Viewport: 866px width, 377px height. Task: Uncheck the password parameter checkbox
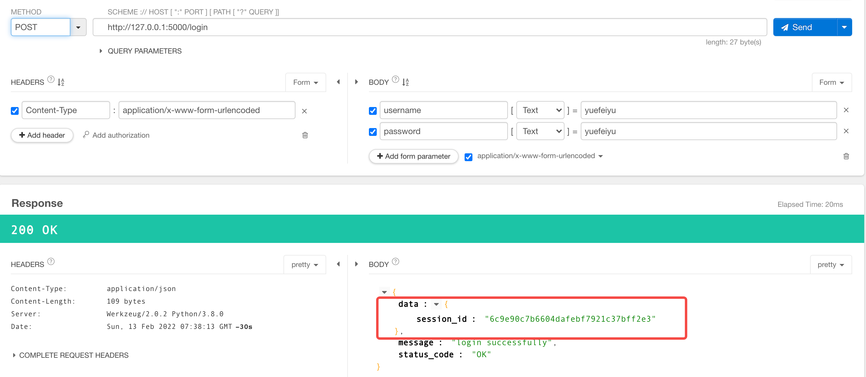click(373, 132)
